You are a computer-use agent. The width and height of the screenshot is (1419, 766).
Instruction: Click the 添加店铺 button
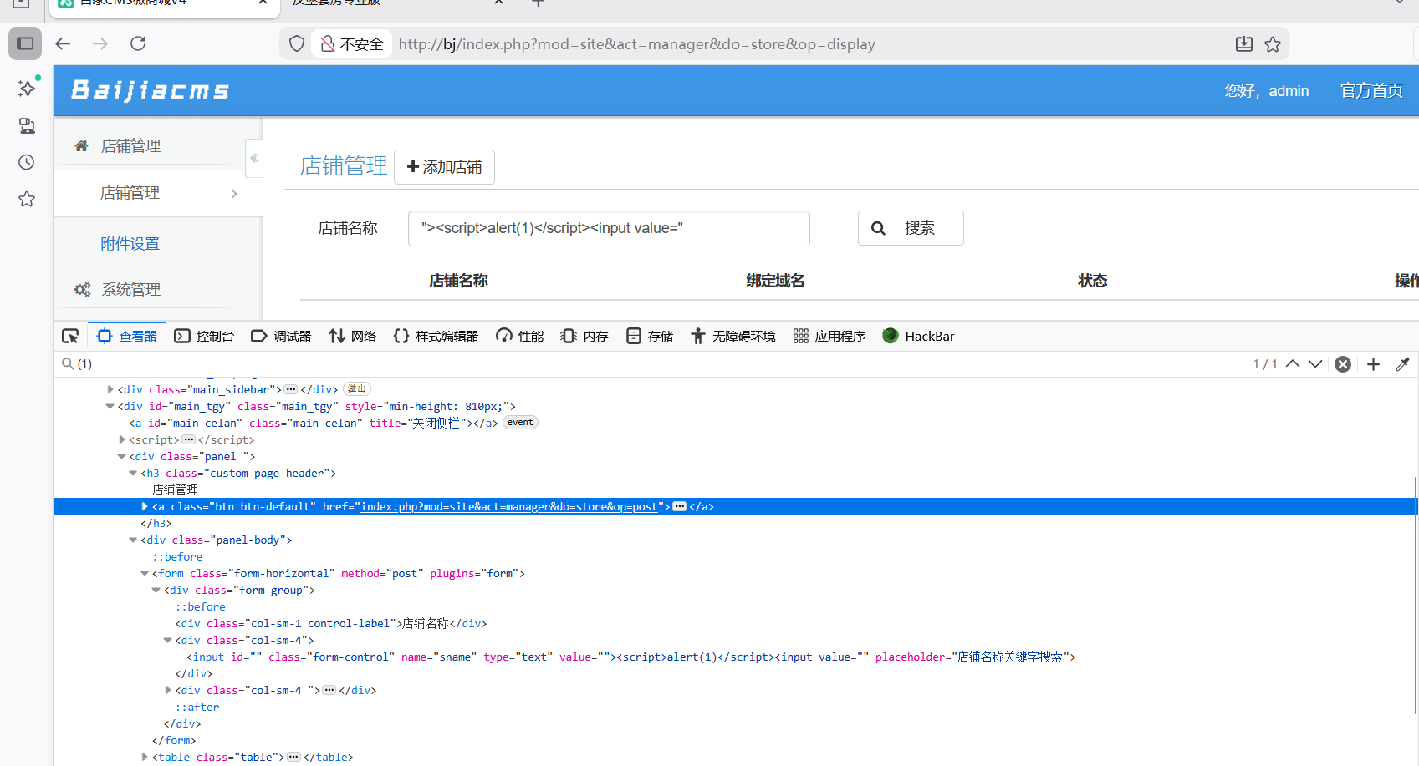click(x=444, y=167)
